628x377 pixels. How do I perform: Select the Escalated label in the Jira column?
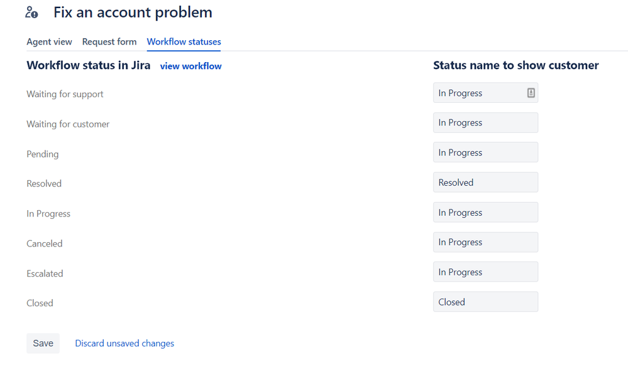[x=45, y=273]
